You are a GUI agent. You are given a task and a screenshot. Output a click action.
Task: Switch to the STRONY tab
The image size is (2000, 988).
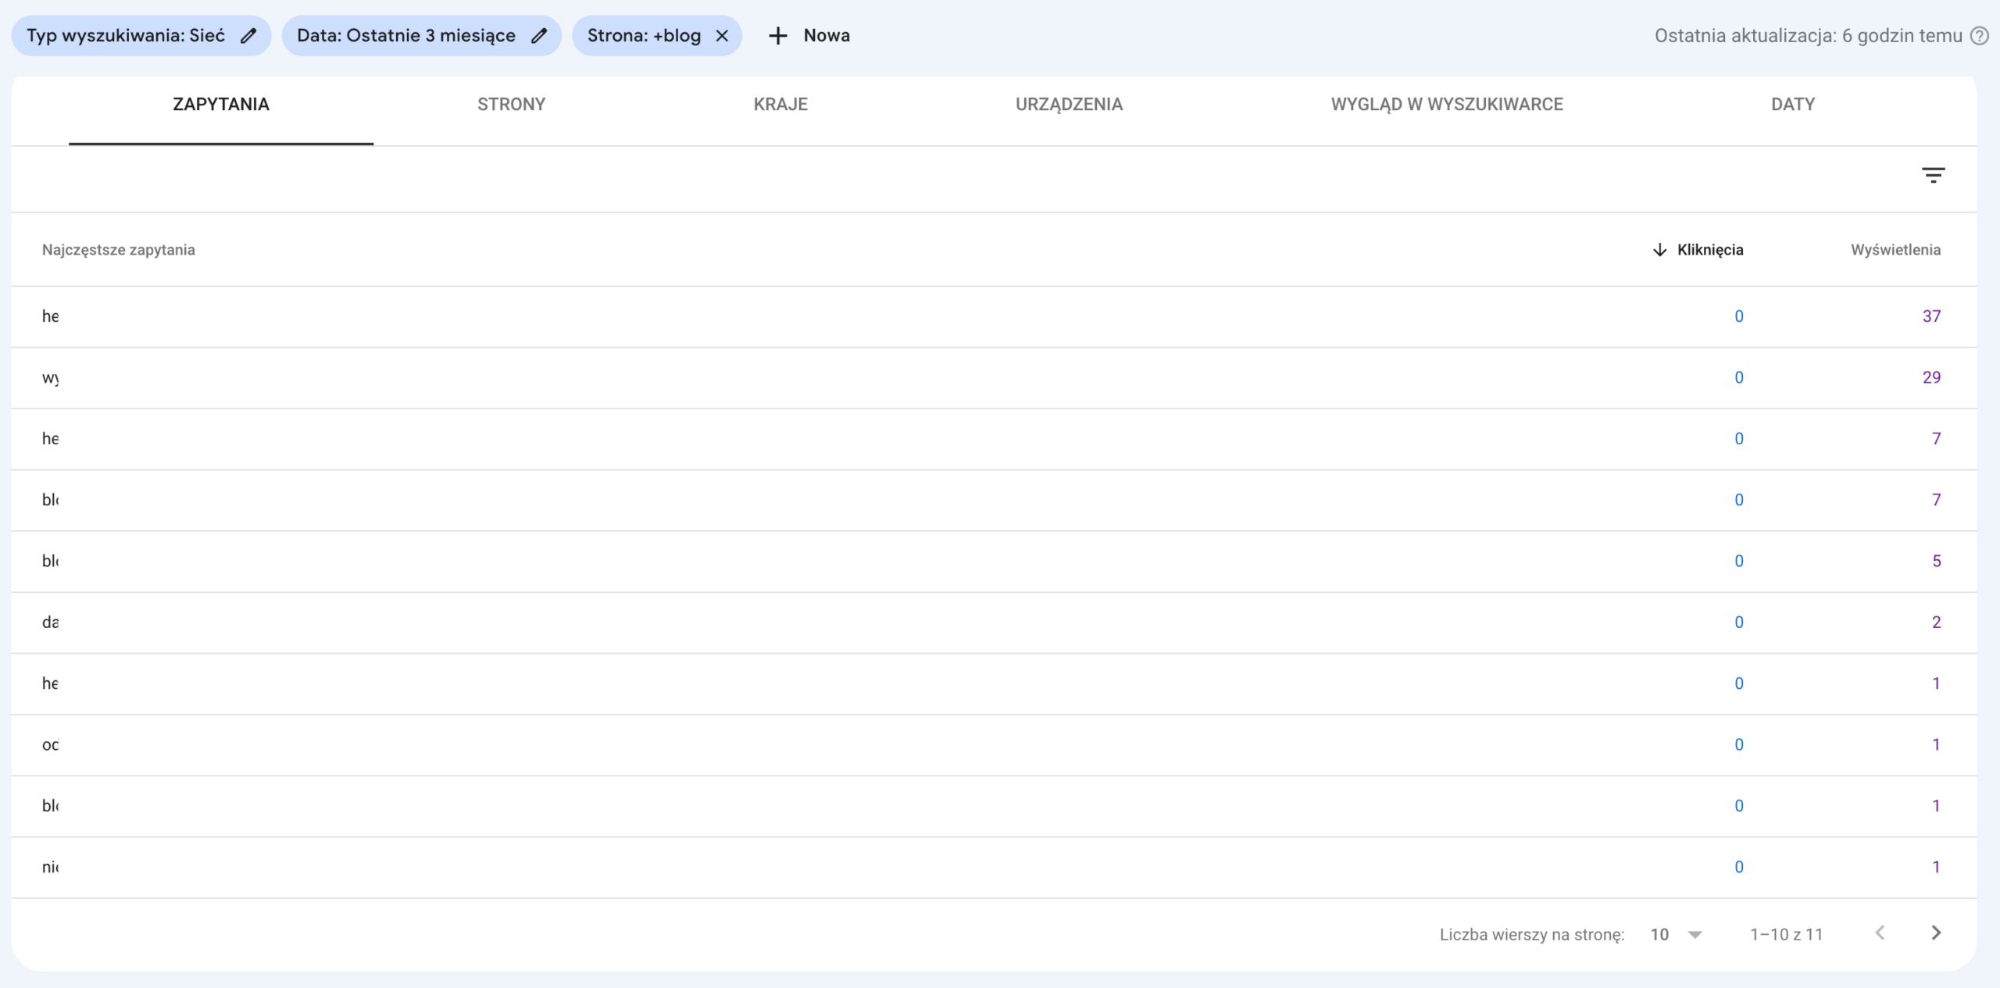coord(512,105)
